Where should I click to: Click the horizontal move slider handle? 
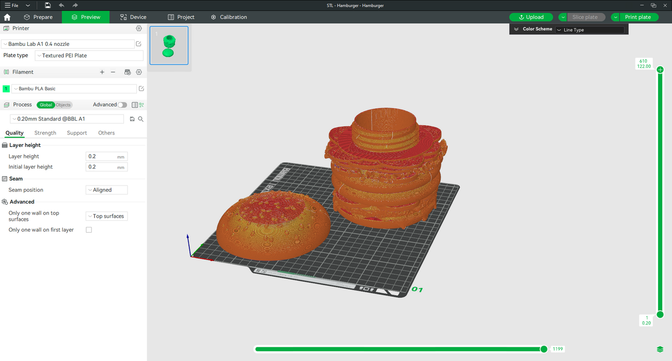tap(543, 349)
